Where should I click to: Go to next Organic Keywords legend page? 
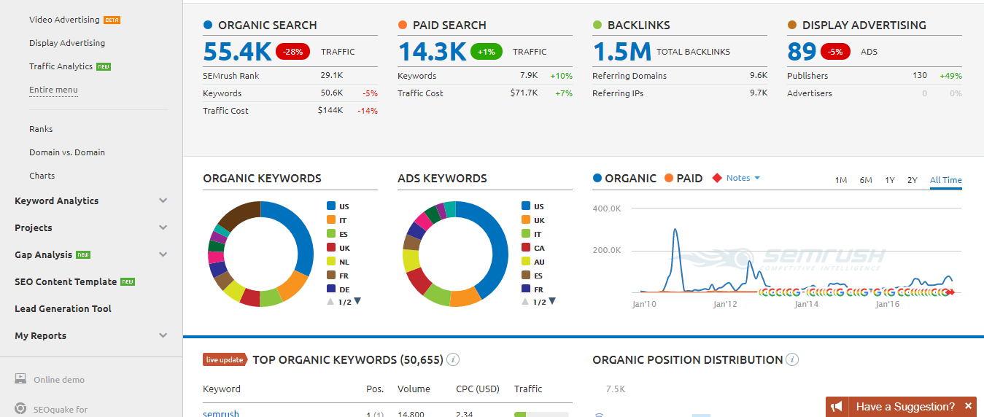point(357,301)
